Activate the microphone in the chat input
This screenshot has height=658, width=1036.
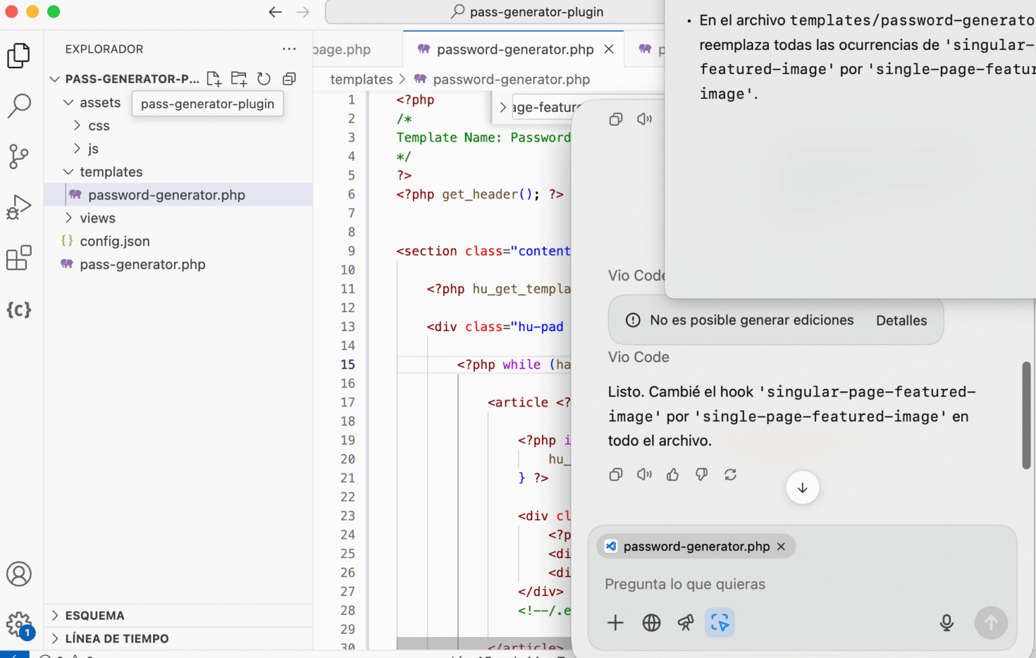[947, 622]
